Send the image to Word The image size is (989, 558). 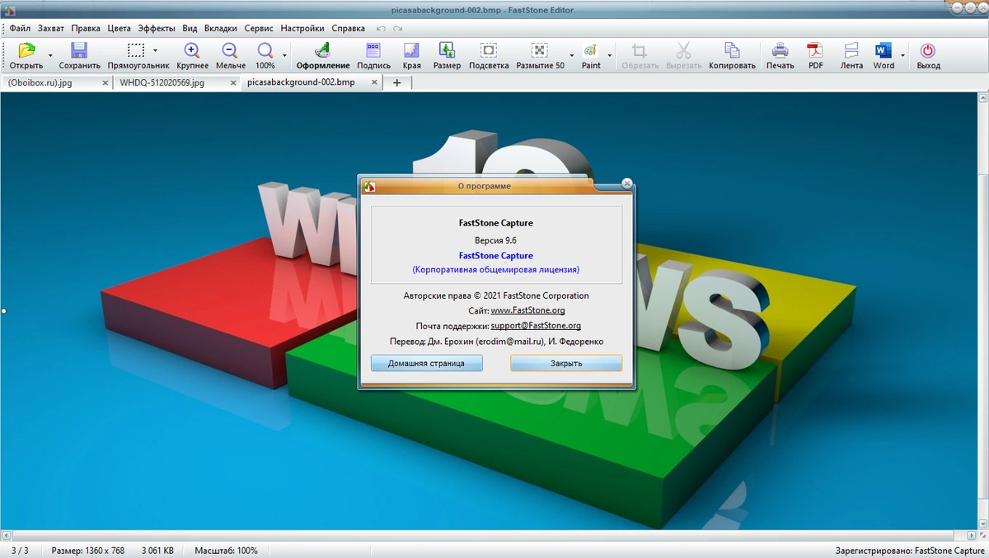884,51
